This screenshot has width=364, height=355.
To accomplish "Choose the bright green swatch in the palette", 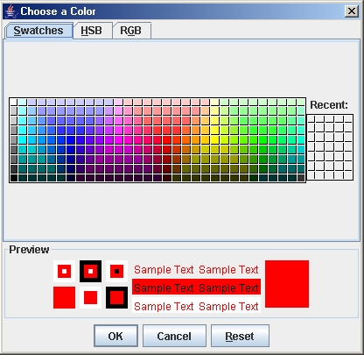I will pyautogui.click(x=262, y=139).
